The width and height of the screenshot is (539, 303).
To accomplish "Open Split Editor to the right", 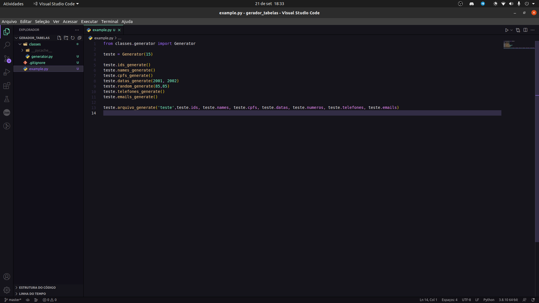I will (525, 30).
